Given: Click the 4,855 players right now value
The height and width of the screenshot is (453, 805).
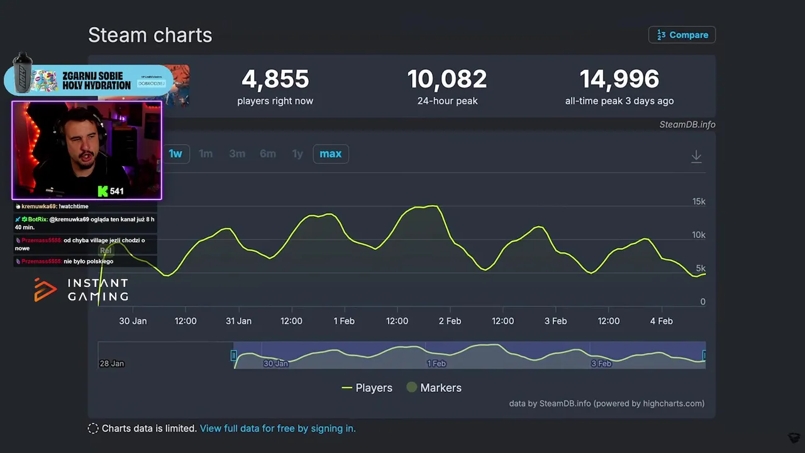Looking at the screenshot, I should (275, 79).
